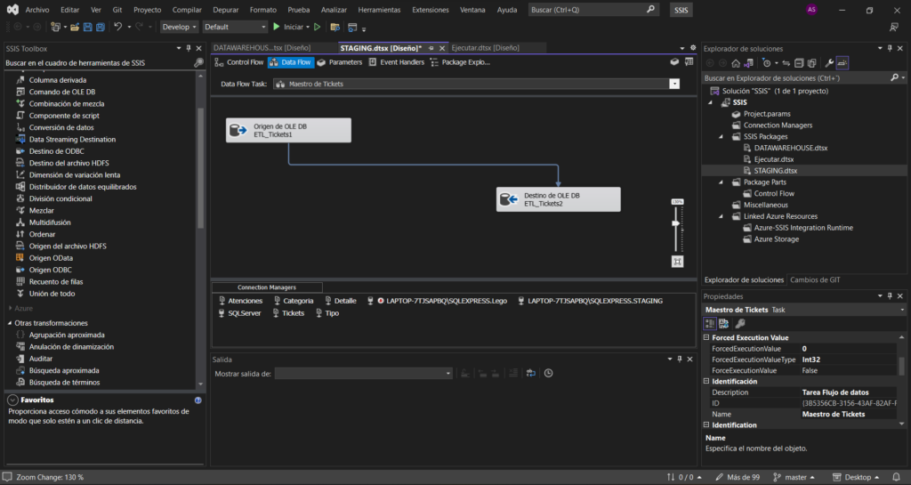Screen dimensions: 911x485
Task: Open the Herramientas menu
Action: (379, 10)
